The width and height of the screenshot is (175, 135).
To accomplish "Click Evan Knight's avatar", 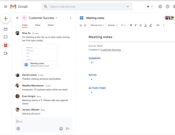I will (x=17, y=96).
